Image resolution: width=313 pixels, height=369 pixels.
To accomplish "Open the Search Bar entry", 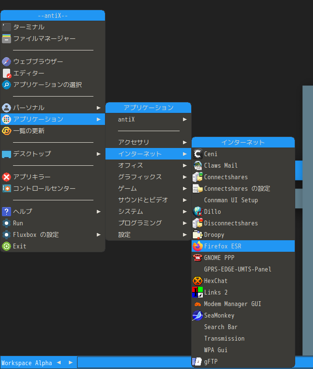I will (x=243, y=327).
